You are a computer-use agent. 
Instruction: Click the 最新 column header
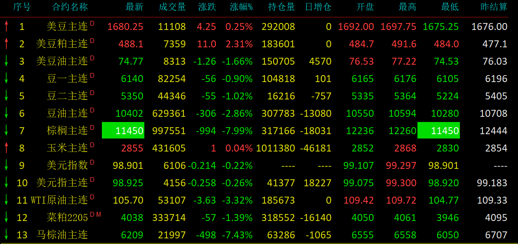[x=134, y=7]
